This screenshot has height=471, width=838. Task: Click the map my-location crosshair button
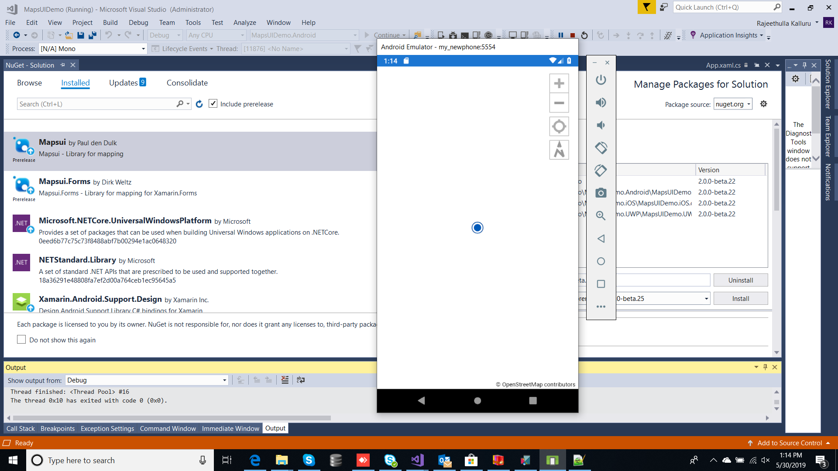(x=559, y=126)
